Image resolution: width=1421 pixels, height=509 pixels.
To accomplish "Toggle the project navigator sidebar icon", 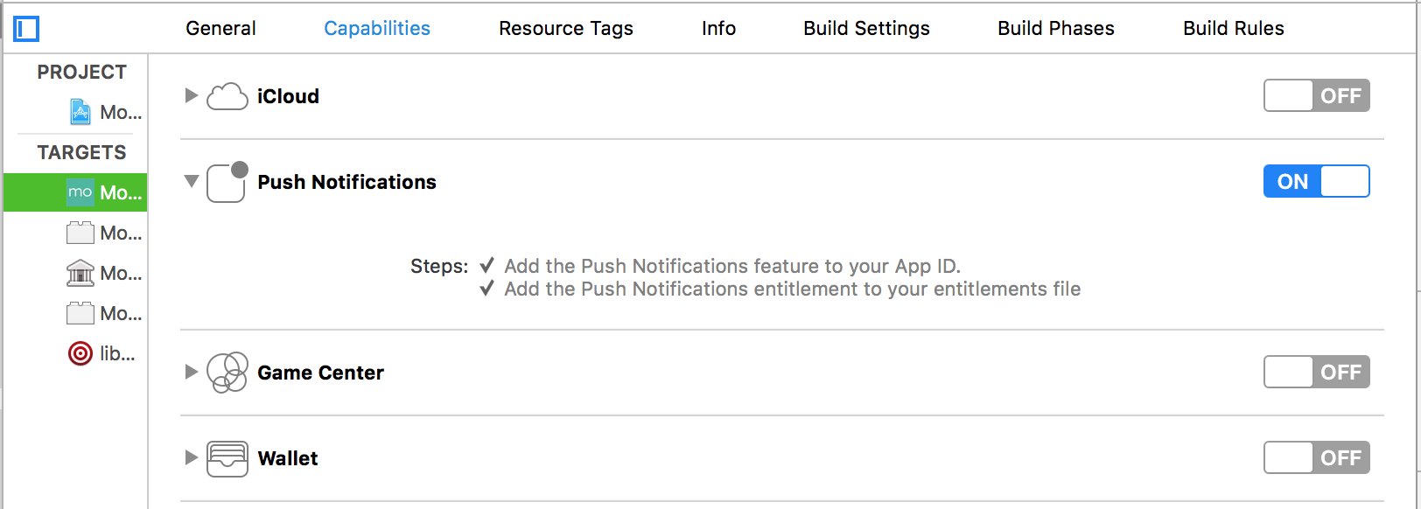I will [26, 29].
